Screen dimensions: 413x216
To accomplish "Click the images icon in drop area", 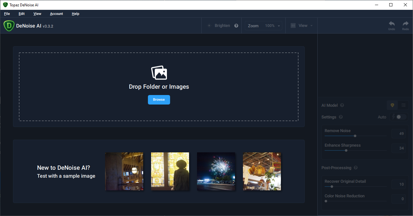I will [159, 73].
